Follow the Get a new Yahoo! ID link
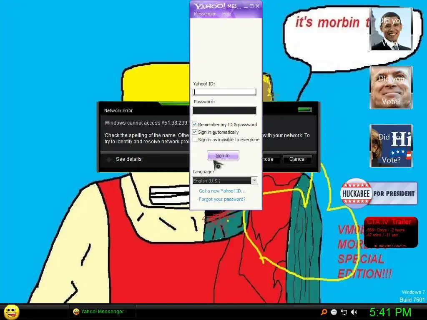The width and height of the screenshot is (427, 320). (x=222, y=191)
